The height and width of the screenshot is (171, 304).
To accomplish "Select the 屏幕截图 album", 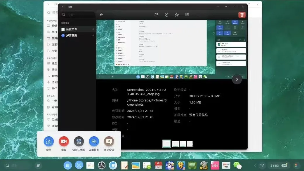I will (77, 35).
